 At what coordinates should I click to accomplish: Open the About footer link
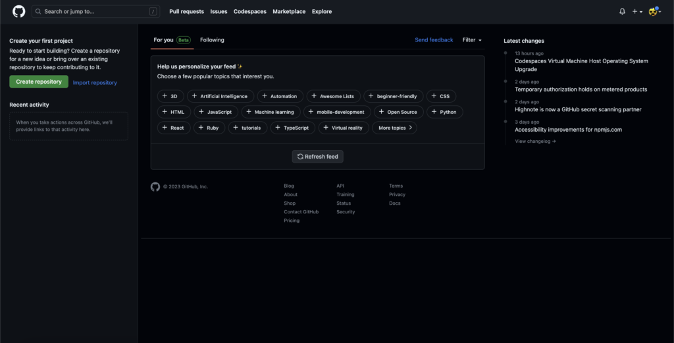[x=290, y=194]
